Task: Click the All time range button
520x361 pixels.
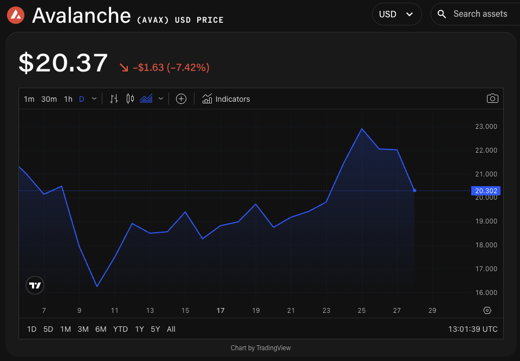Action: point(171,329)
